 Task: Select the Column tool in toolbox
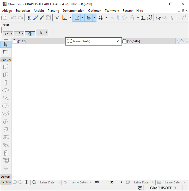6,83
